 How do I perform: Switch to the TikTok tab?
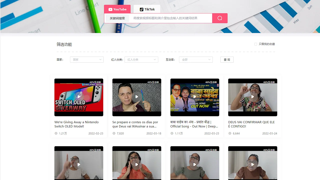[x=147, y=9]
